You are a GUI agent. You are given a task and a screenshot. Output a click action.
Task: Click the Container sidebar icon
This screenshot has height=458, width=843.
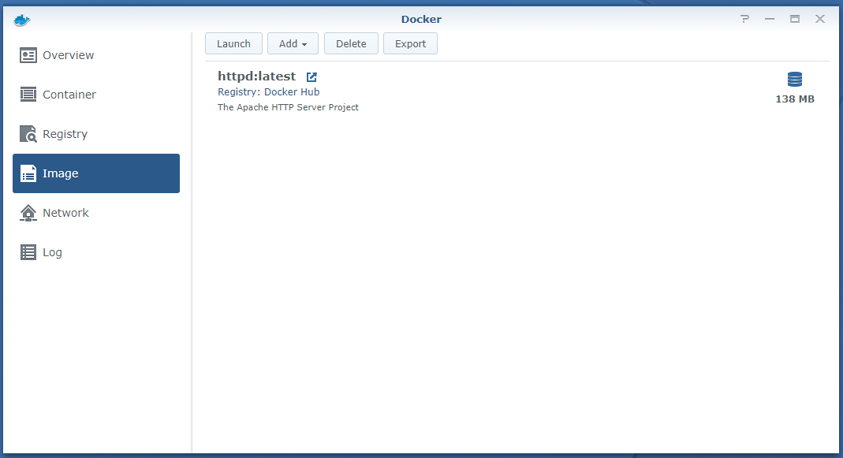[x=28, y=95]
